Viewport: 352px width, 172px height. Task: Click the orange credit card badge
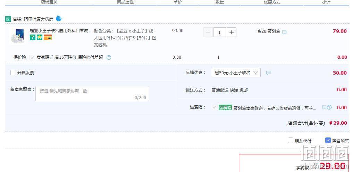click(x=48, y=37)
